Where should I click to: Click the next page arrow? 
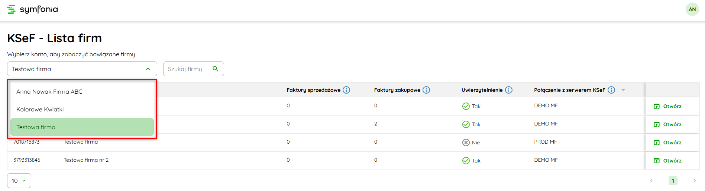coord(694,181)
